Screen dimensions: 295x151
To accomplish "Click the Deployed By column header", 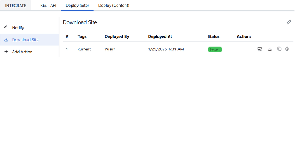I will coord(117,36).
